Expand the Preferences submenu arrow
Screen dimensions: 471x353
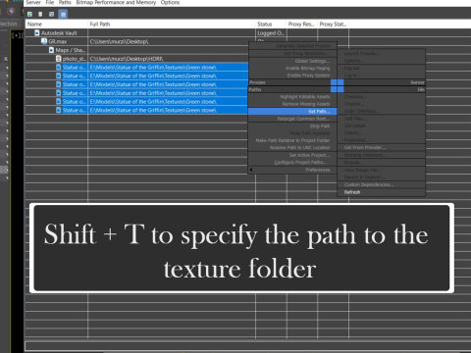point(251,170)
